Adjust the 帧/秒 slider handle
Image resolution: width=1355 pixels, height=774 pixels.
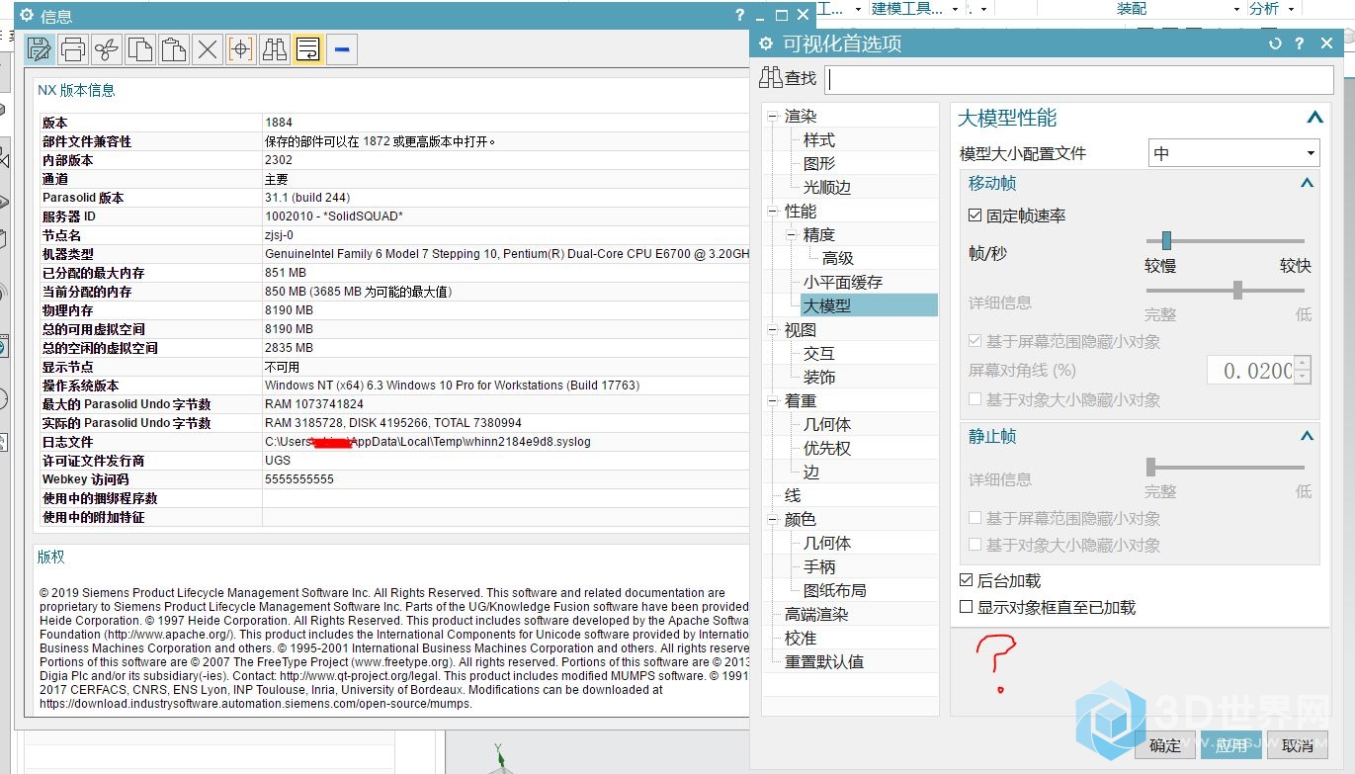tap(1166, 240)
